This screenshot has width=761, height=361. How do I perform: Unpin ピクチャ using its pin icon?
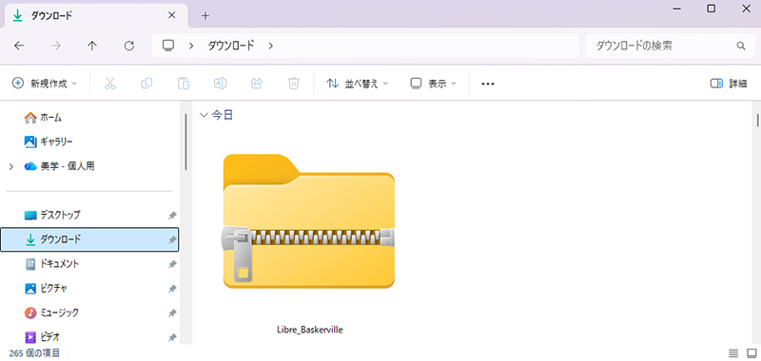pos(172,289)
